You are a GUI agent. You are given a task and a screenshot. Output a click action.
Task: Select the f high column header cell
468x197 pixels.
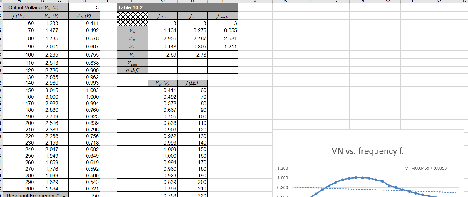[x=223, y=15]
